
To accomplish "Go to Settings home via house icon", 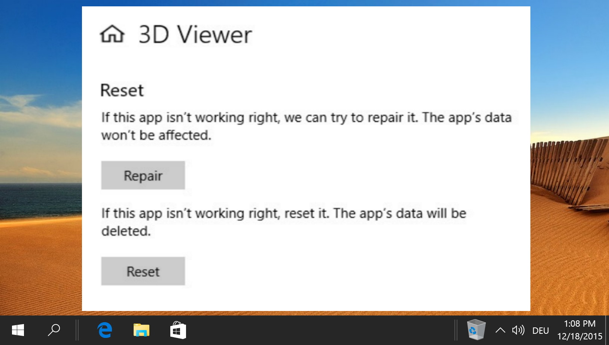I will pos(112,34).
